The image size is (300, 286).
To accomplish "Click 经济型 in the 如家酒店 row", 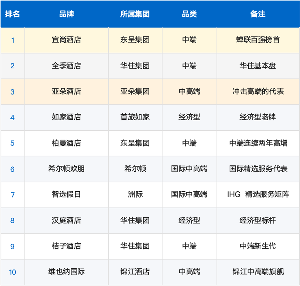I will coord(189,117).
